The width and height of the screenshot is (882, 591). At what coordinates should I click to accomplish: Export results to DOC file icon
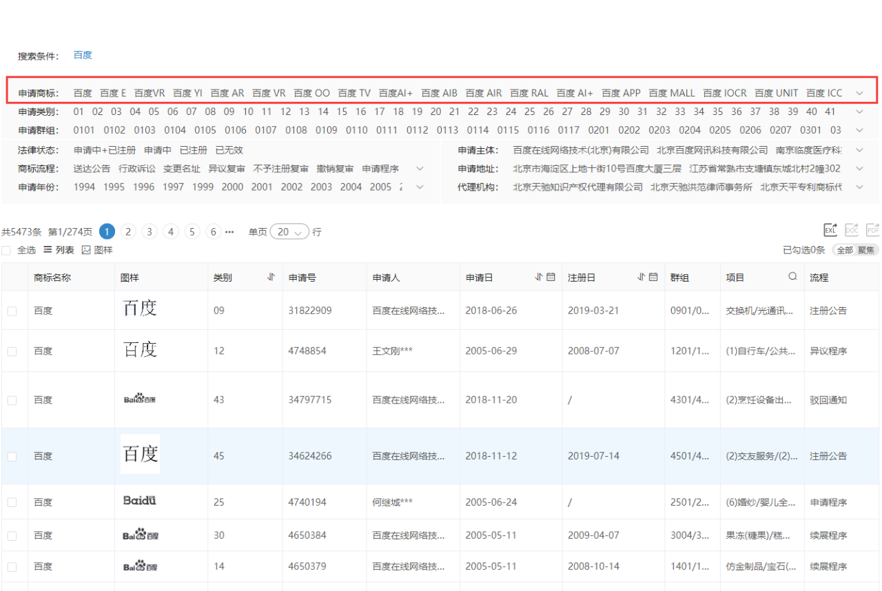click(x=852, y=230)
